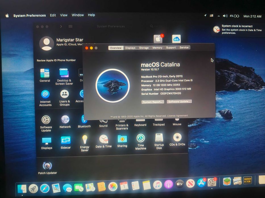265x198 pixels.
Task: Click the Apple ID icon with badge
Action: click(158, 39)
